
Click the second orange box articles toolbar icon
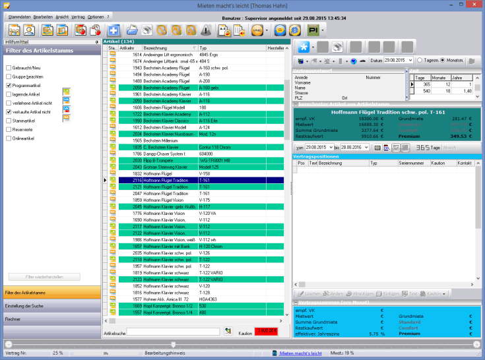click(x=63, y=30)
